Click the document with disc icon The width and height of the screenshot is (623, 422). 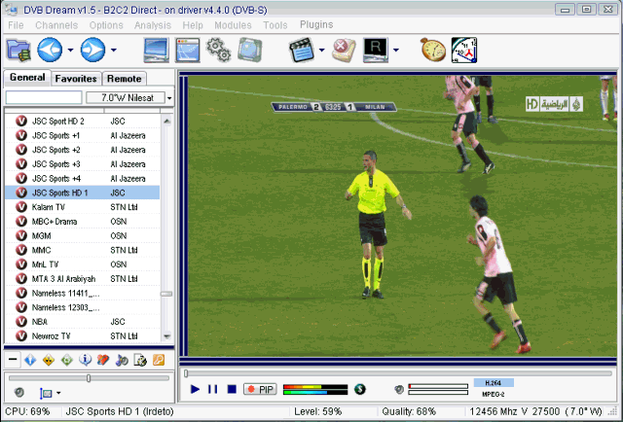click(x=140, y=360)
